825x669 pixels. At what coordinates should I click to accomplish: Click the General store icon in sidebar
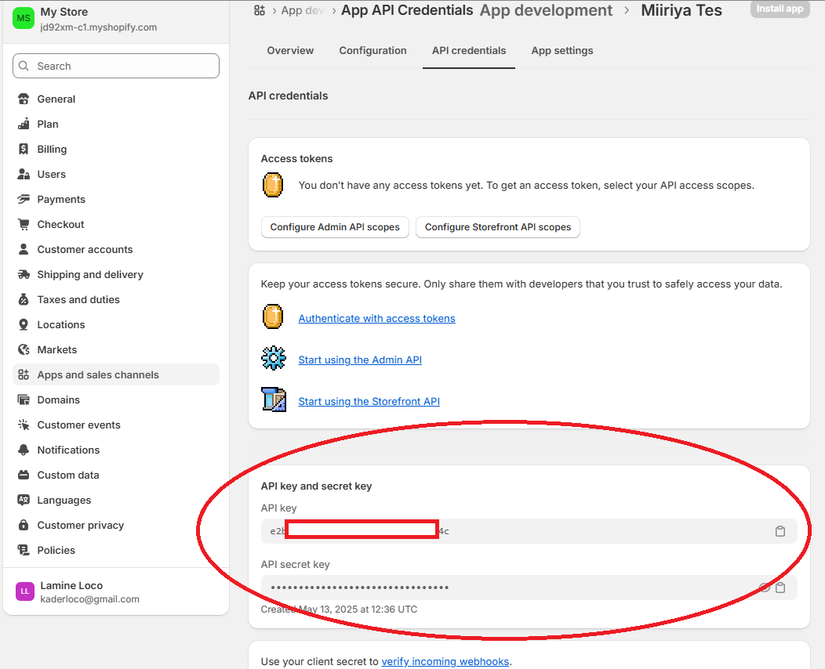(24, 99)
